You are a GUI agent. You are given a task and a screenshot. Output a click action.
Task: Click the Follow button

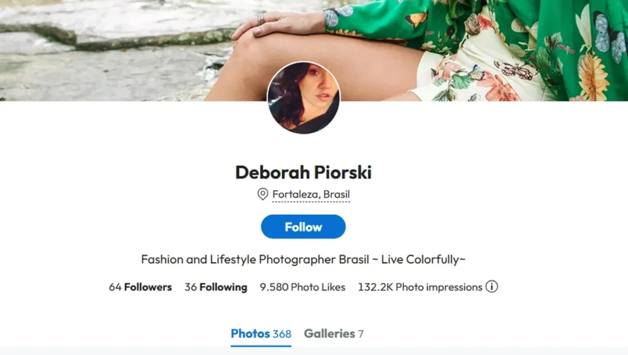click(x=303, y=227)
